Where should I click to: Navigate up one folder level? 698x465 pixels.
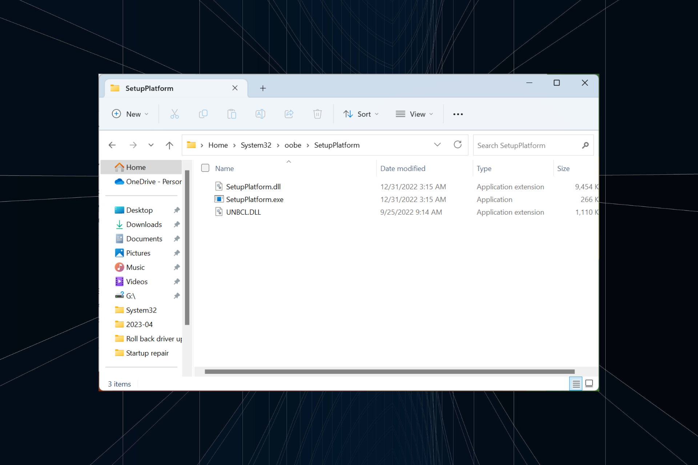point(169,145)
